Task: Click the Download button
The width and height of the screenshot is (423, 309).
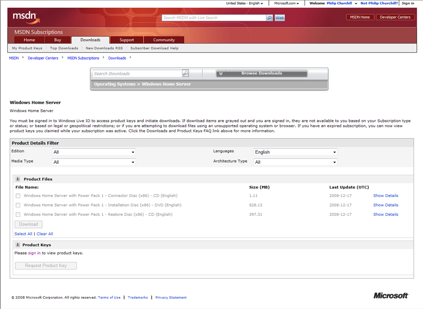Action: point(29,224)
